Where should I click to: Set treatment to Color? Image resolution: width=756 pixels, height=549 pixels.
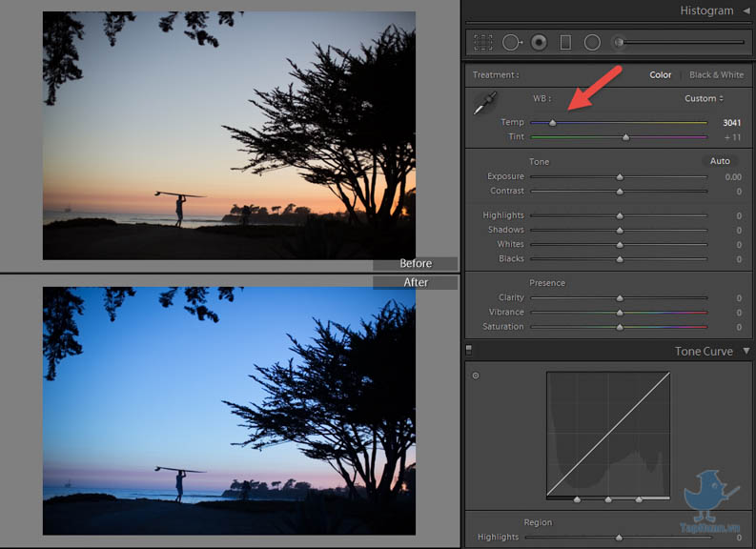[x=661, y=75]
